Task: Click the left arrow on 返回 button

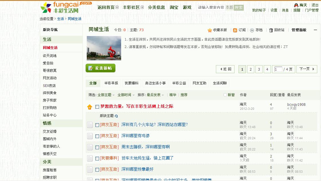Action: pyautogui.click(x=221, y=69)
